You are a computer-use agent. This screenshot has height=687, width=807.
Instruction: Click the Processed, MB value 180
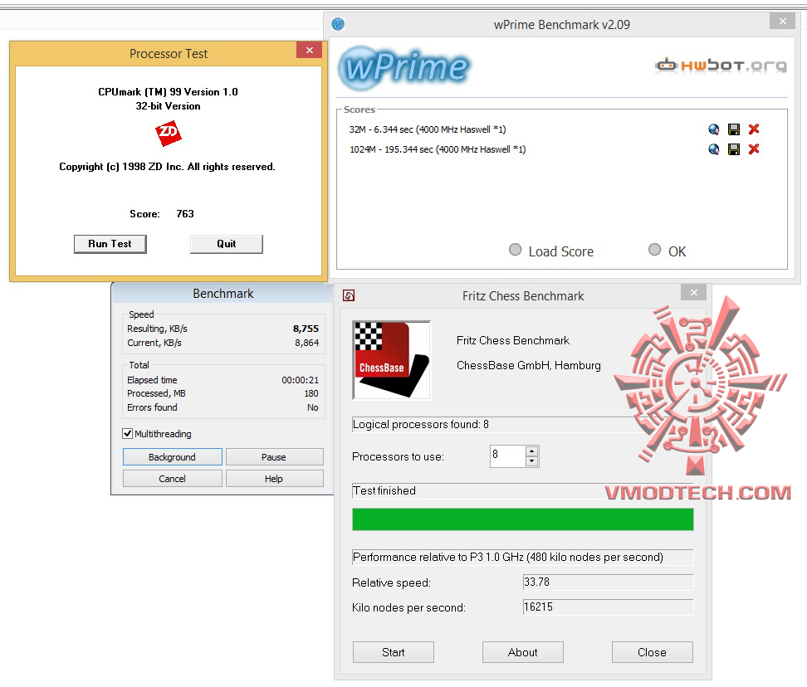311,393
